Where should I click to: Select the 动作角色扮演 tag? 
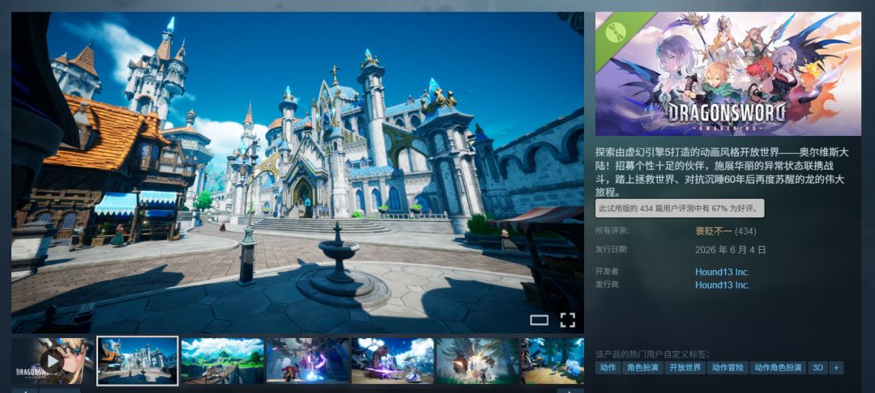point(778,368)
